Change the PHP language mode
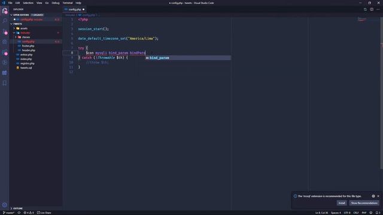This screenshot has height=215, width=383. (364, 213)
